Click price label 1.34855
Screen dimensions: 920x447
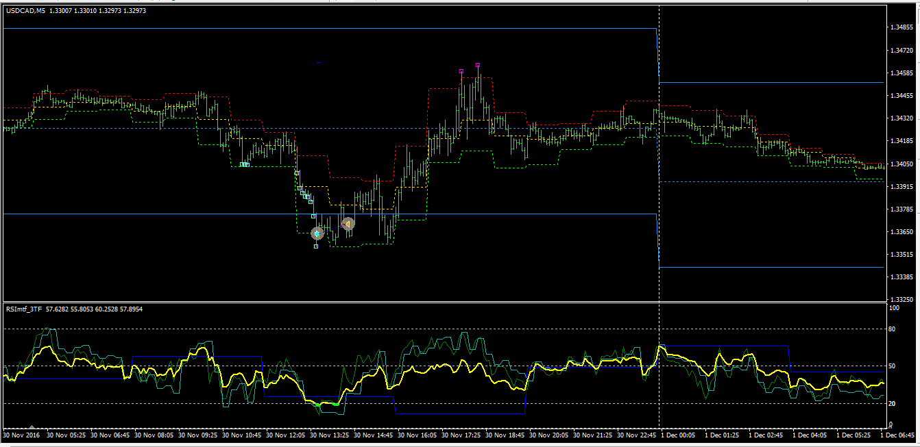(x=901, y=27)
